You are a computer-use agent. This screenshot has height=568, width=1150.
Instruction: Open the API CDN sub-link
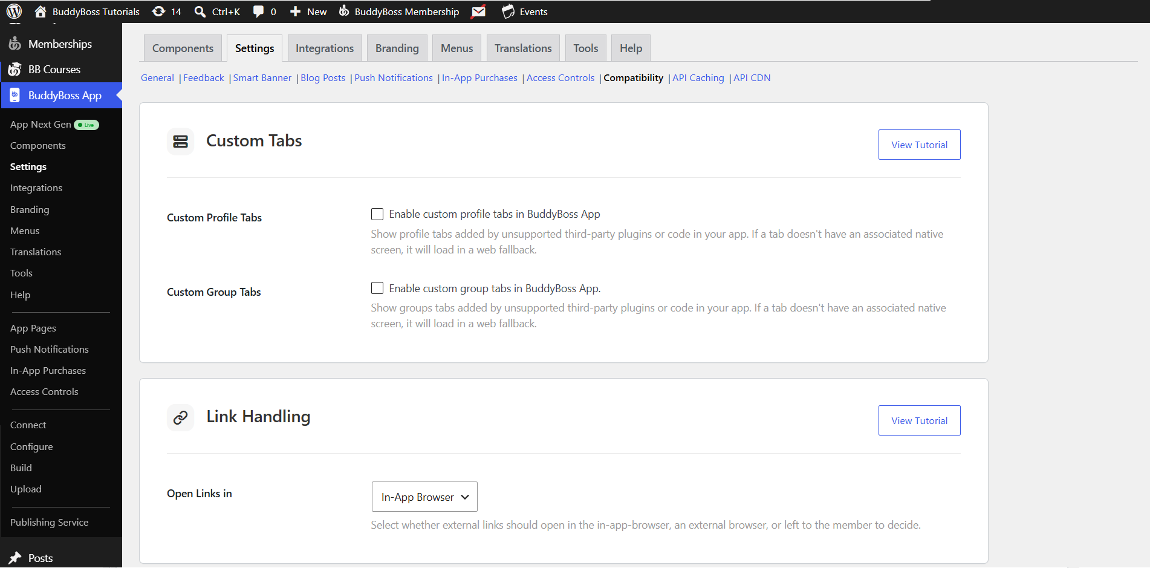click(752, 78)
